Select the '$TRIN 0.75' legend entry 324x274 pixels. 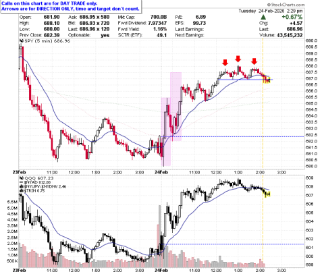click(34, 191)
